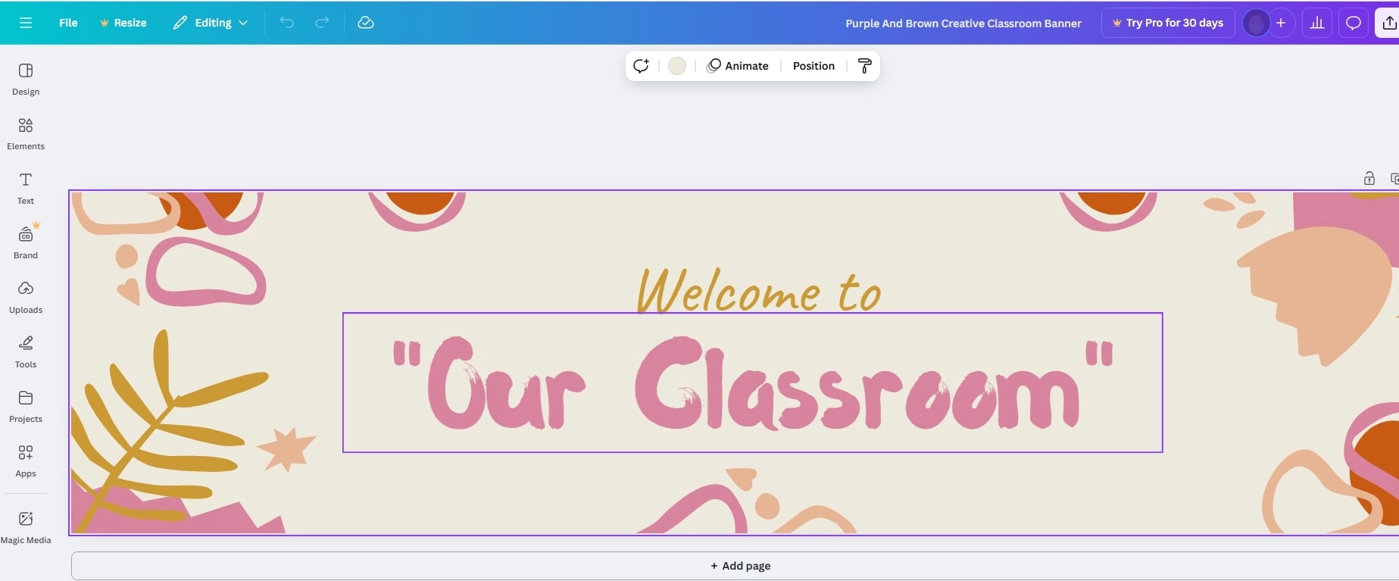This screenshot has width=1399, height=581.
Task: Click the Add page button
Action: click(740, 566)
